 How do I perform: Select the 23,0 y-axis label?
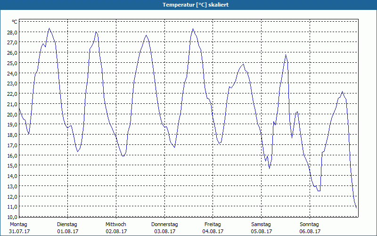click(x=12, y=84)
